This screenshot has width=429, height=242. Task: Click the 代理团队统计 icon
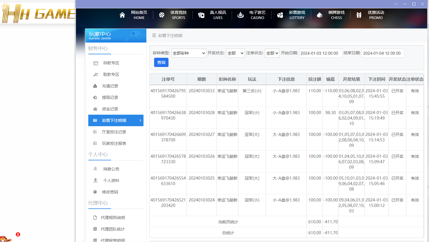click(95, 229)
